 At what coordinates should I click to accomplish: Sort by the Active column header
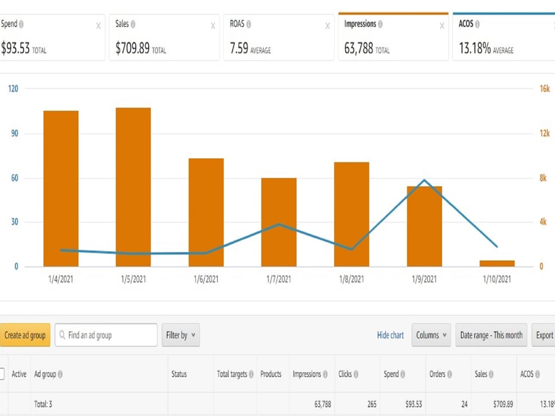click(x=19, y=374)
